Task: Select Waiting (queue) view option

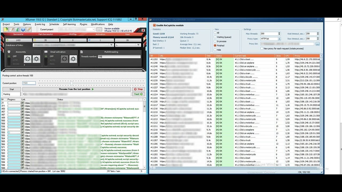Action: (215, 37)
